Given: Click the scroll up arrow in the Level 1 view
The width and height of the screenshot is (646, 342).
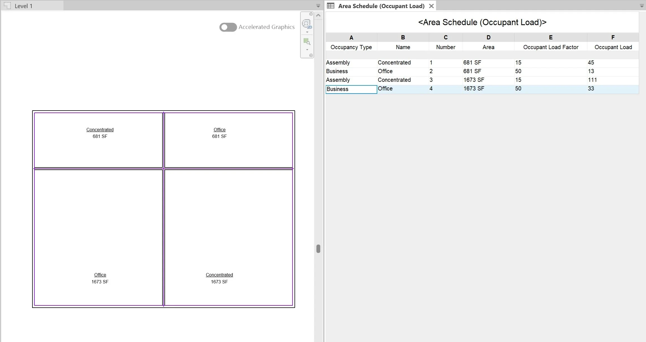Looking at the screenshot, I should (318, 15).
